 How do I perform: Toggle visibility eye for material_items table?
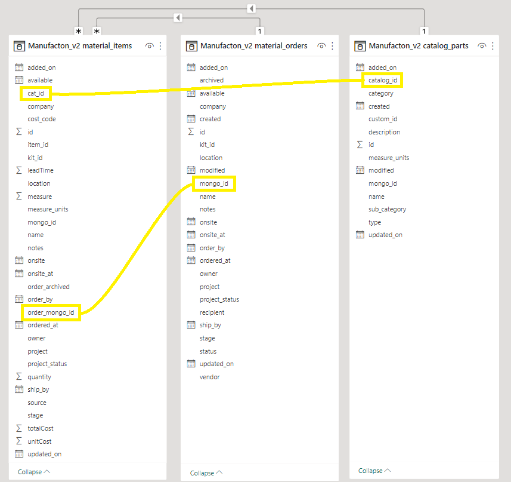150,46
